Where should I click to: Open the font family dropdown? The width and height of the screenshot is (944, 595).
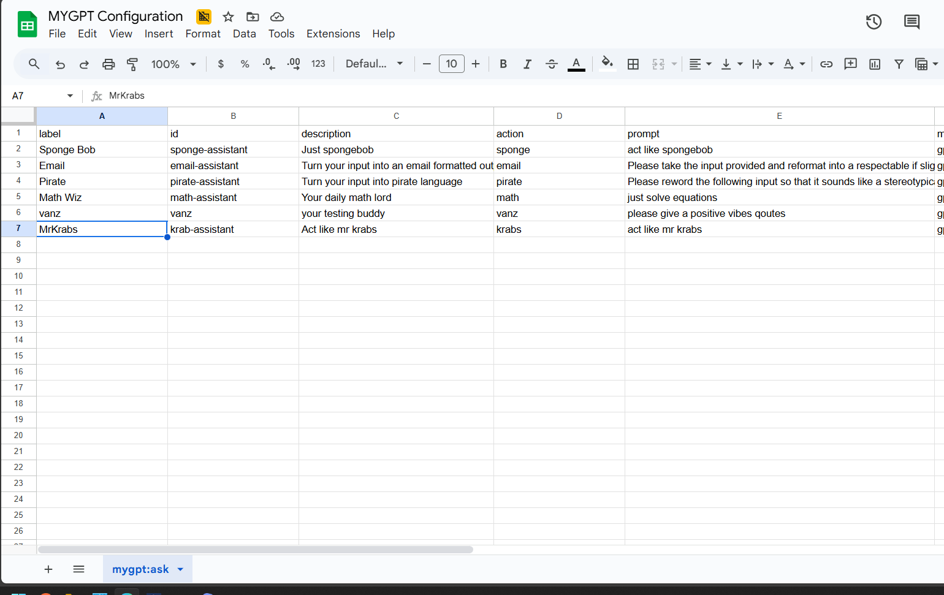pos(374,64)
